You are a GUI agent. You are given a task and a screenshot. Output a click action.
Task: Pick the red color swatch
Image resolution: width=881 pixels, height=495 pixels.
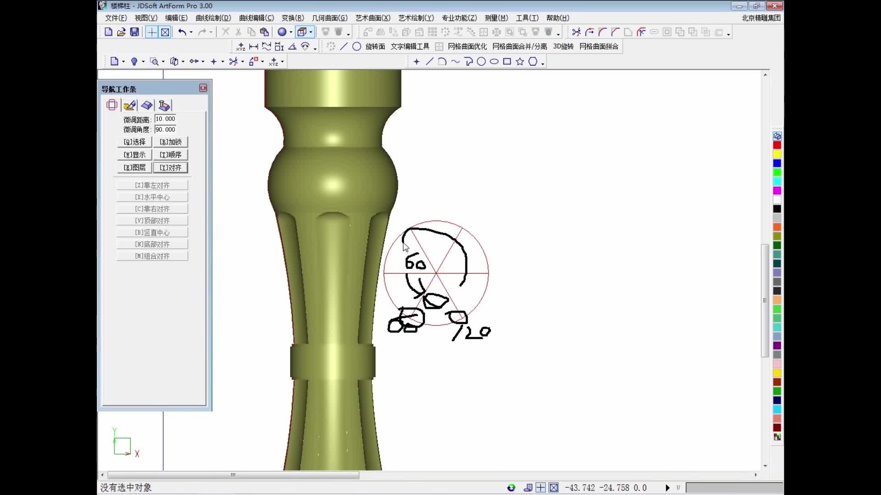point(777,145)
